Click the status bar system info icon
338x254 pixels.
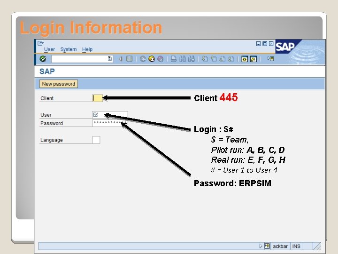267,246
